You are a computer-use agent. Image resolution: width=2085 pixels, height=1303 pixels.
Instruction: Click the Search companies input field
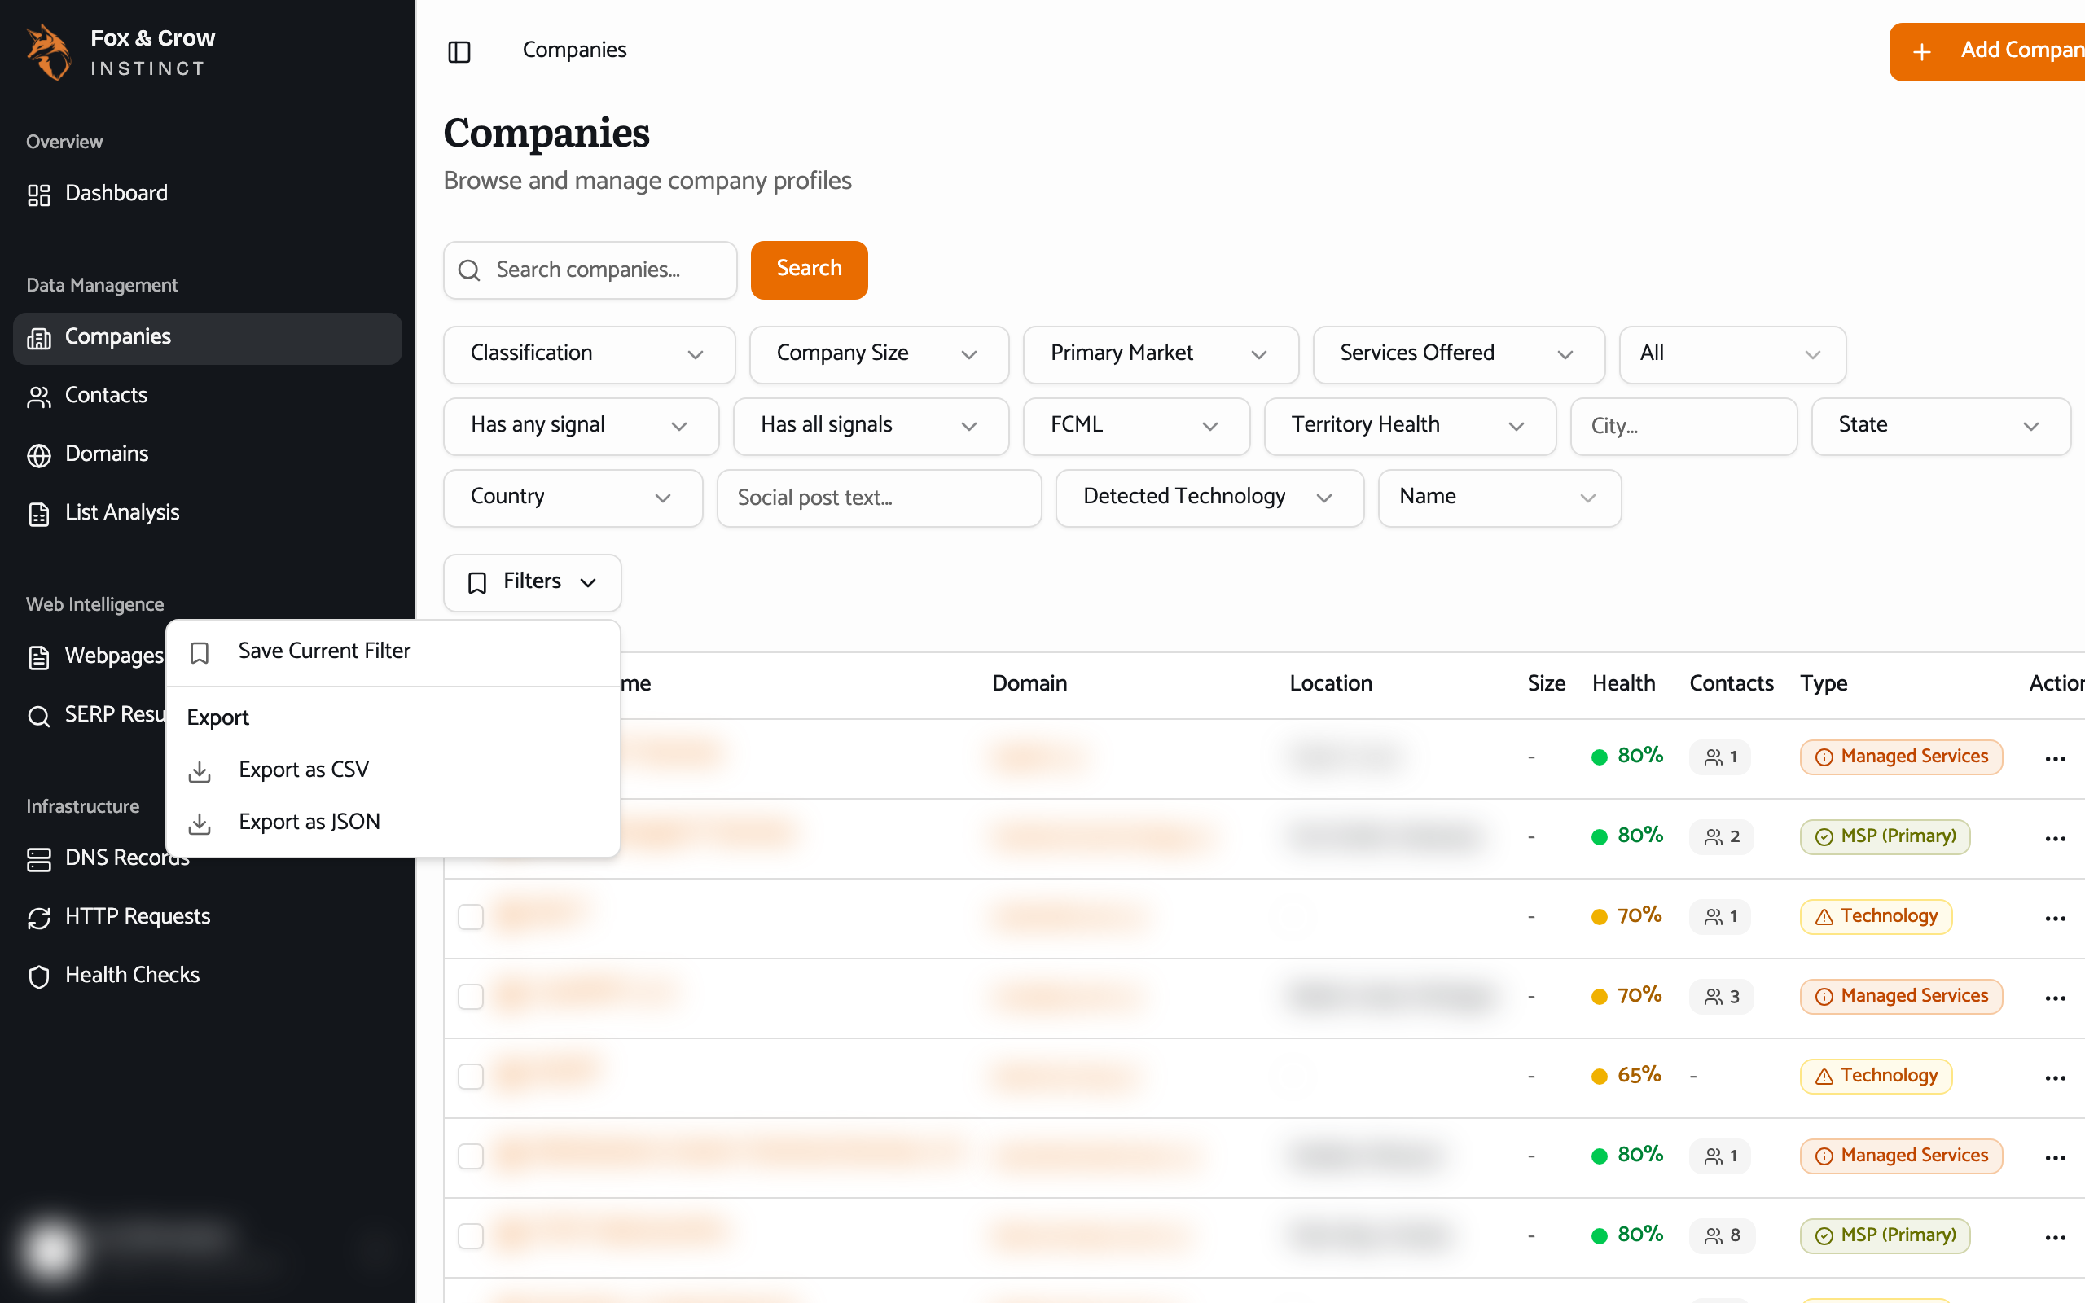tap(590, 270)
